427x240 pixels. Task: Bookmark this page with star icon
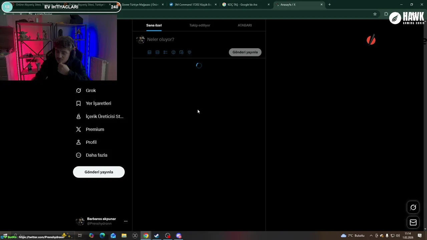tap(375, 14)
